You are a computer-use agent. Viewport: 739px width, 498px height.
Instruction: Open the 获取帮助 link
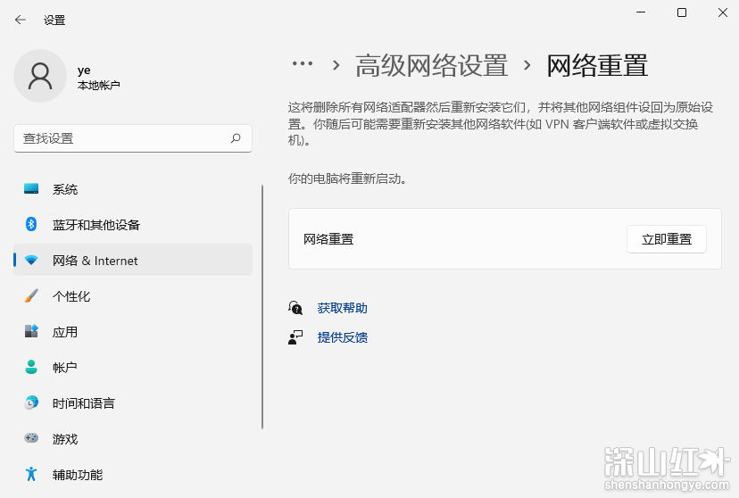click(342, 308)
